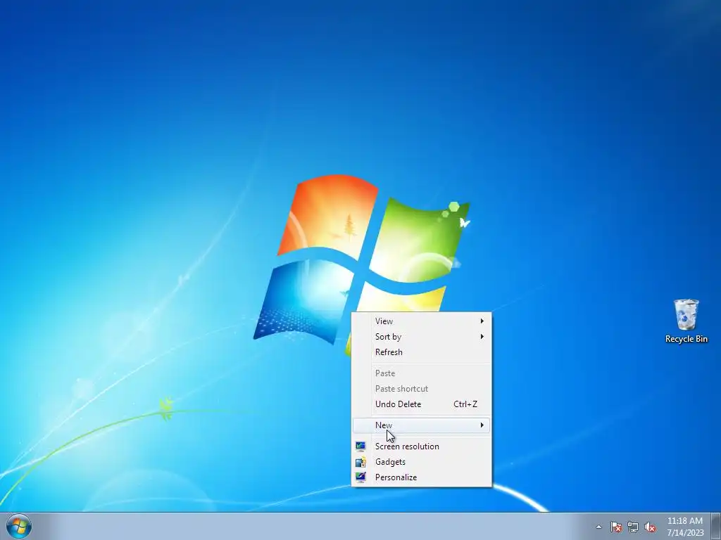
Task: Open the New submenu
Action: pyautogui.click(x=421, y=425)
